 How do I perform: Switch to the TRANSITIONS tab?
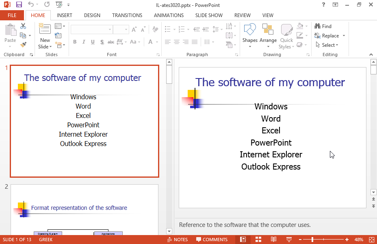[x=127, y=15]
